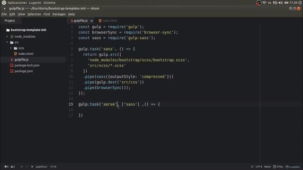
Task: Open the OBS Studio tray icon
Action: pyautogui.click(x=258, y=3)
